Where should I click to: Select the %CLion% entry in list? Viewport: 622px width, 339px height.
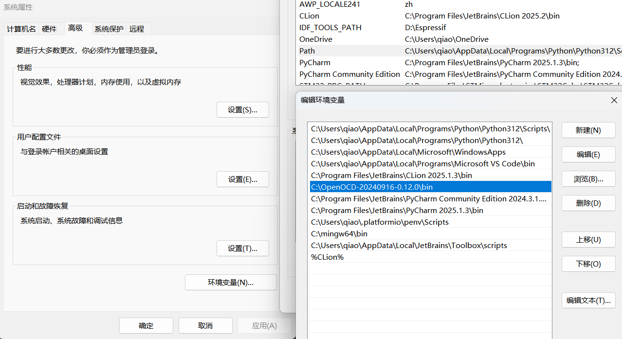(x=328, y=257)
